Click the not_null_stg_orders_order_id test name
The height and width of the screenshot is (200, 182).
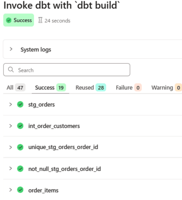pos(64,169)
